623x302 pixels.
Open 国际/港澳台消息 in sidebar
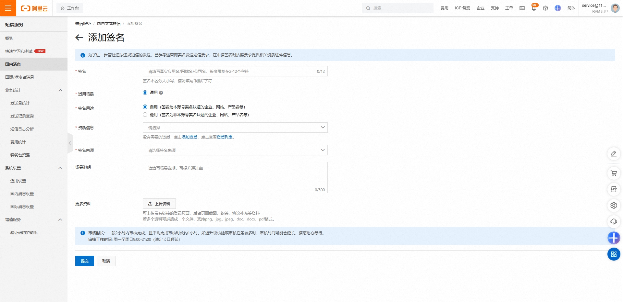coord(19,77)
